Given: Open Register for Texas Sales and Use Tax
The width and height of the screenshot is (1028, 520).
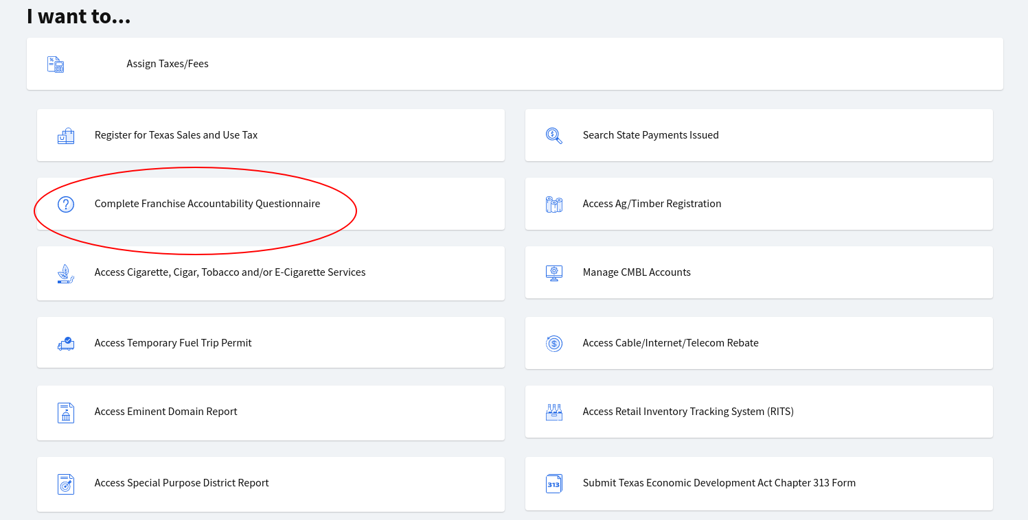Looking at the screenshot, I should click(176, 135).
